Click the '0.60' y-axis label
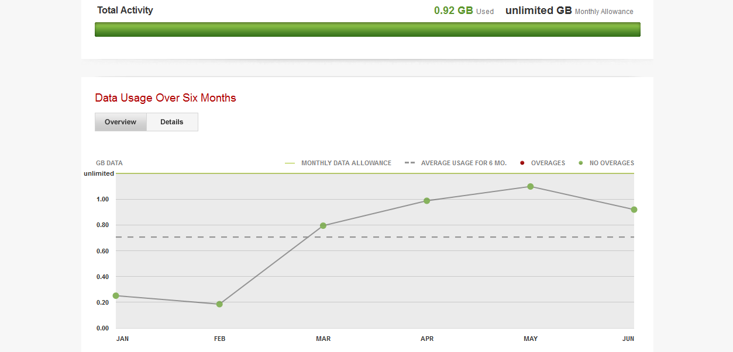 103,251
